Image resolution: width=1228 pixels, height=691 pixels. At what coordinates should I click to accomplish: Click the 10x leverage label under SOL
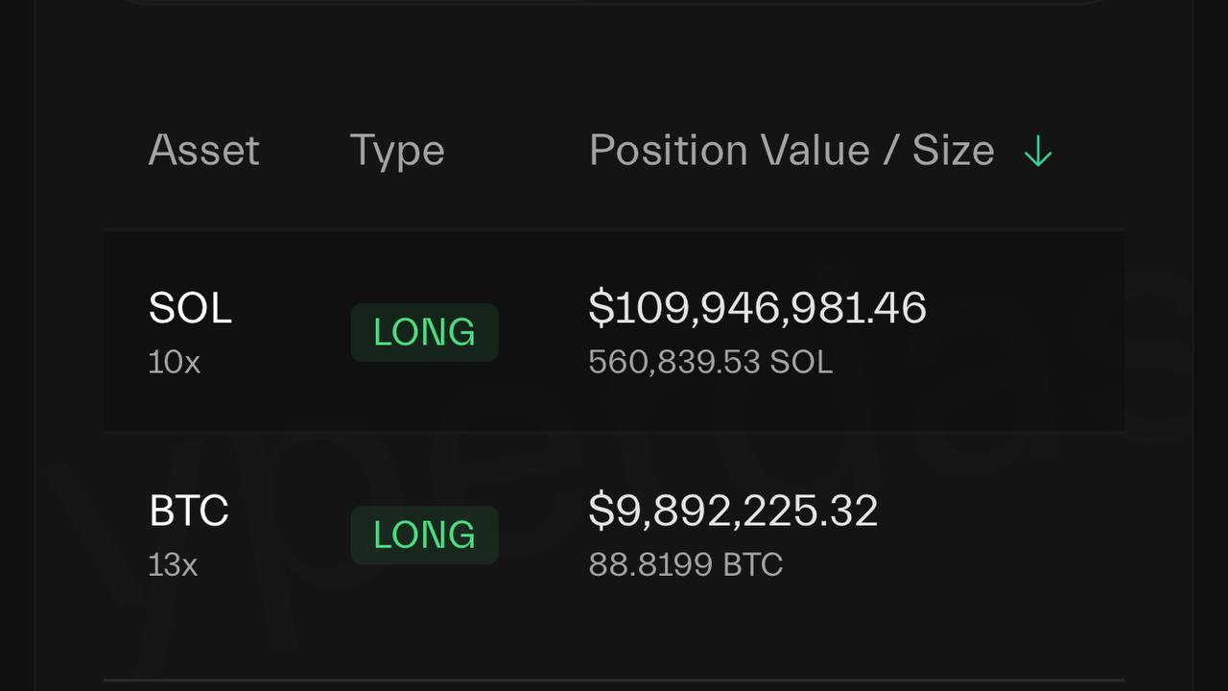[174, 362]
